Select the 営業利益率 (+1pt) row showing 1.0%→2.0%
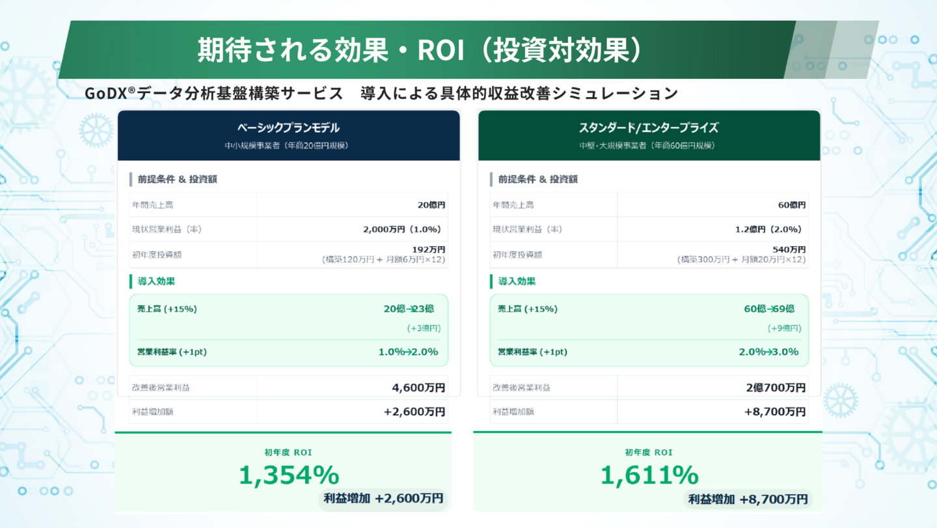Image resolution: width=937 pixels, height=528 pixels. click(288, 351)
